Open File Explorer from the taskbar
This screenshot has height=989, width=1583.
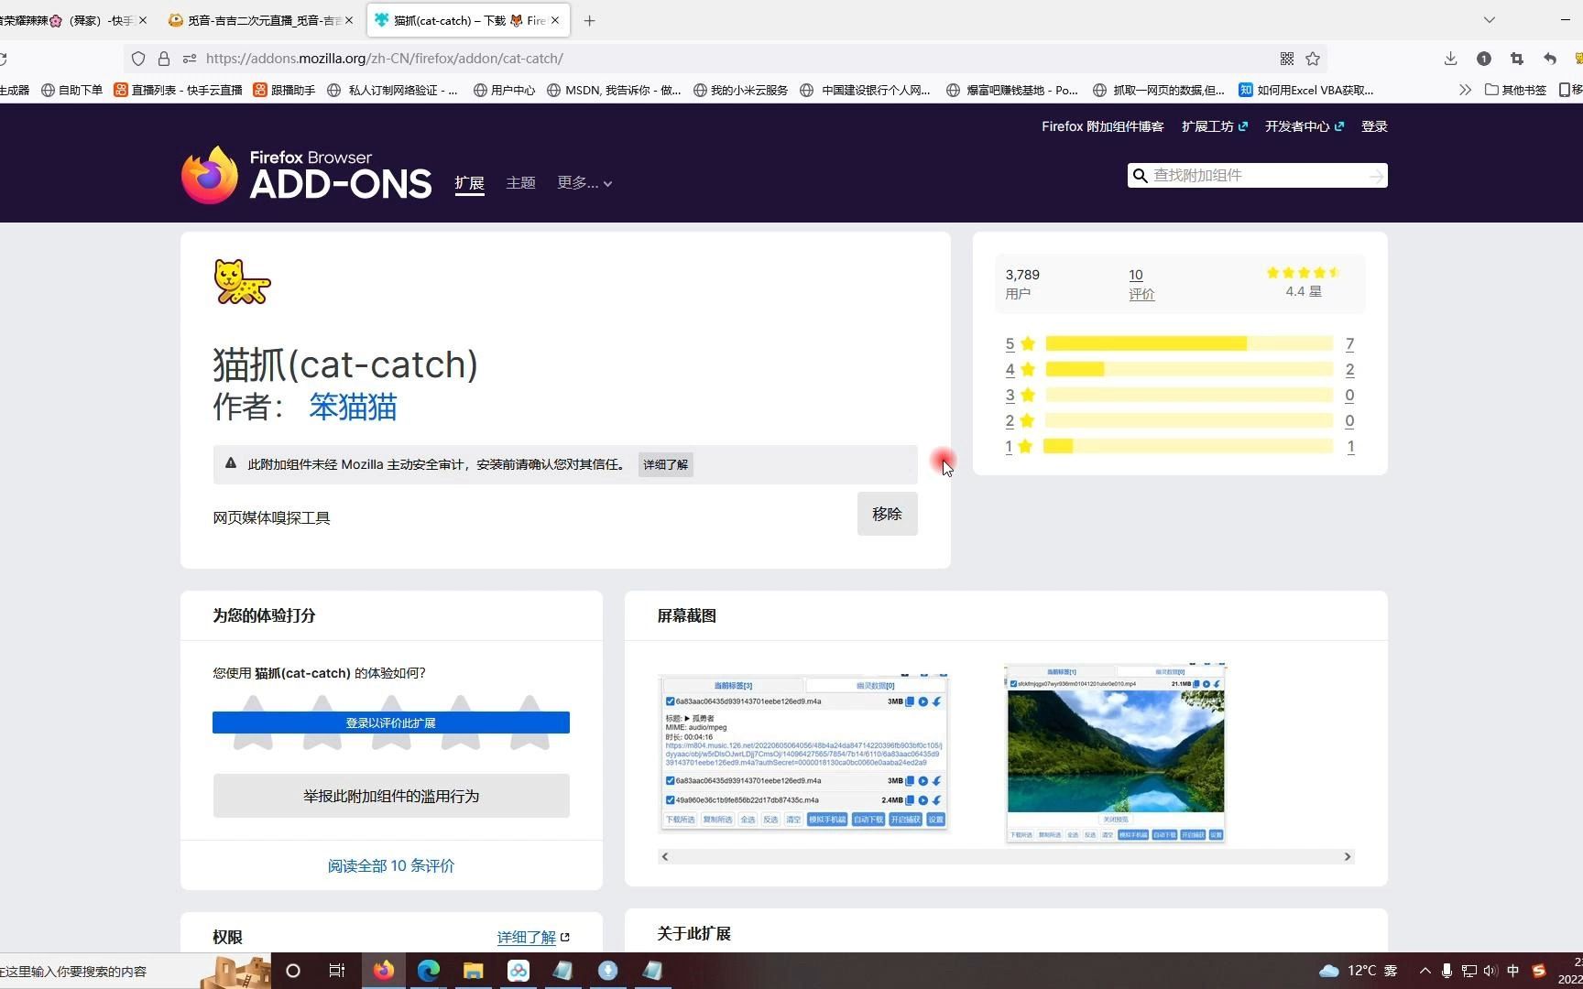474,971
